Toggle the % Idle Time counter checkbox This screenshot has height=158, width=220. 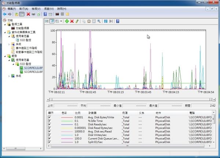coord(49,121)
